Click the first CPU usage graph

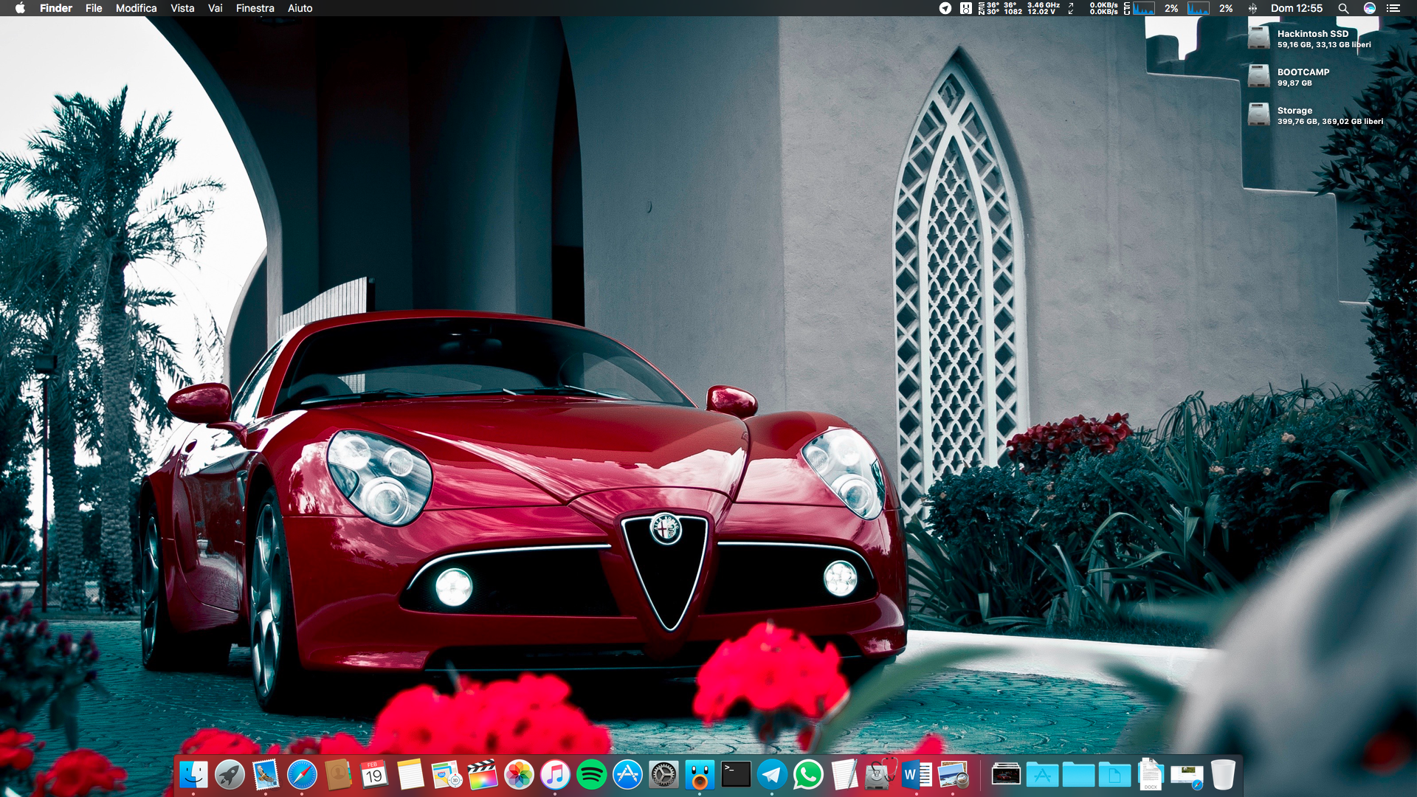point(1144,8)
